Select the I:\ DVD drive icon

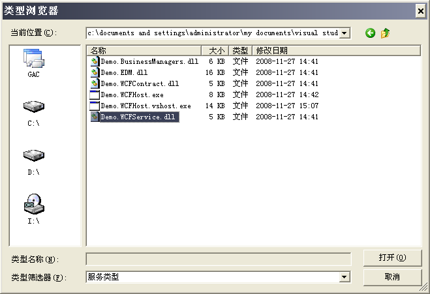point(33,204)
